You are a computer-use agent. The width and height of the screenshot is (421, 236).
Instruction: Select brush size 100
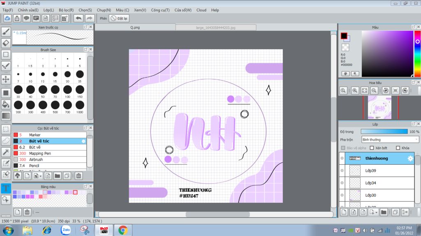(67, 91)
